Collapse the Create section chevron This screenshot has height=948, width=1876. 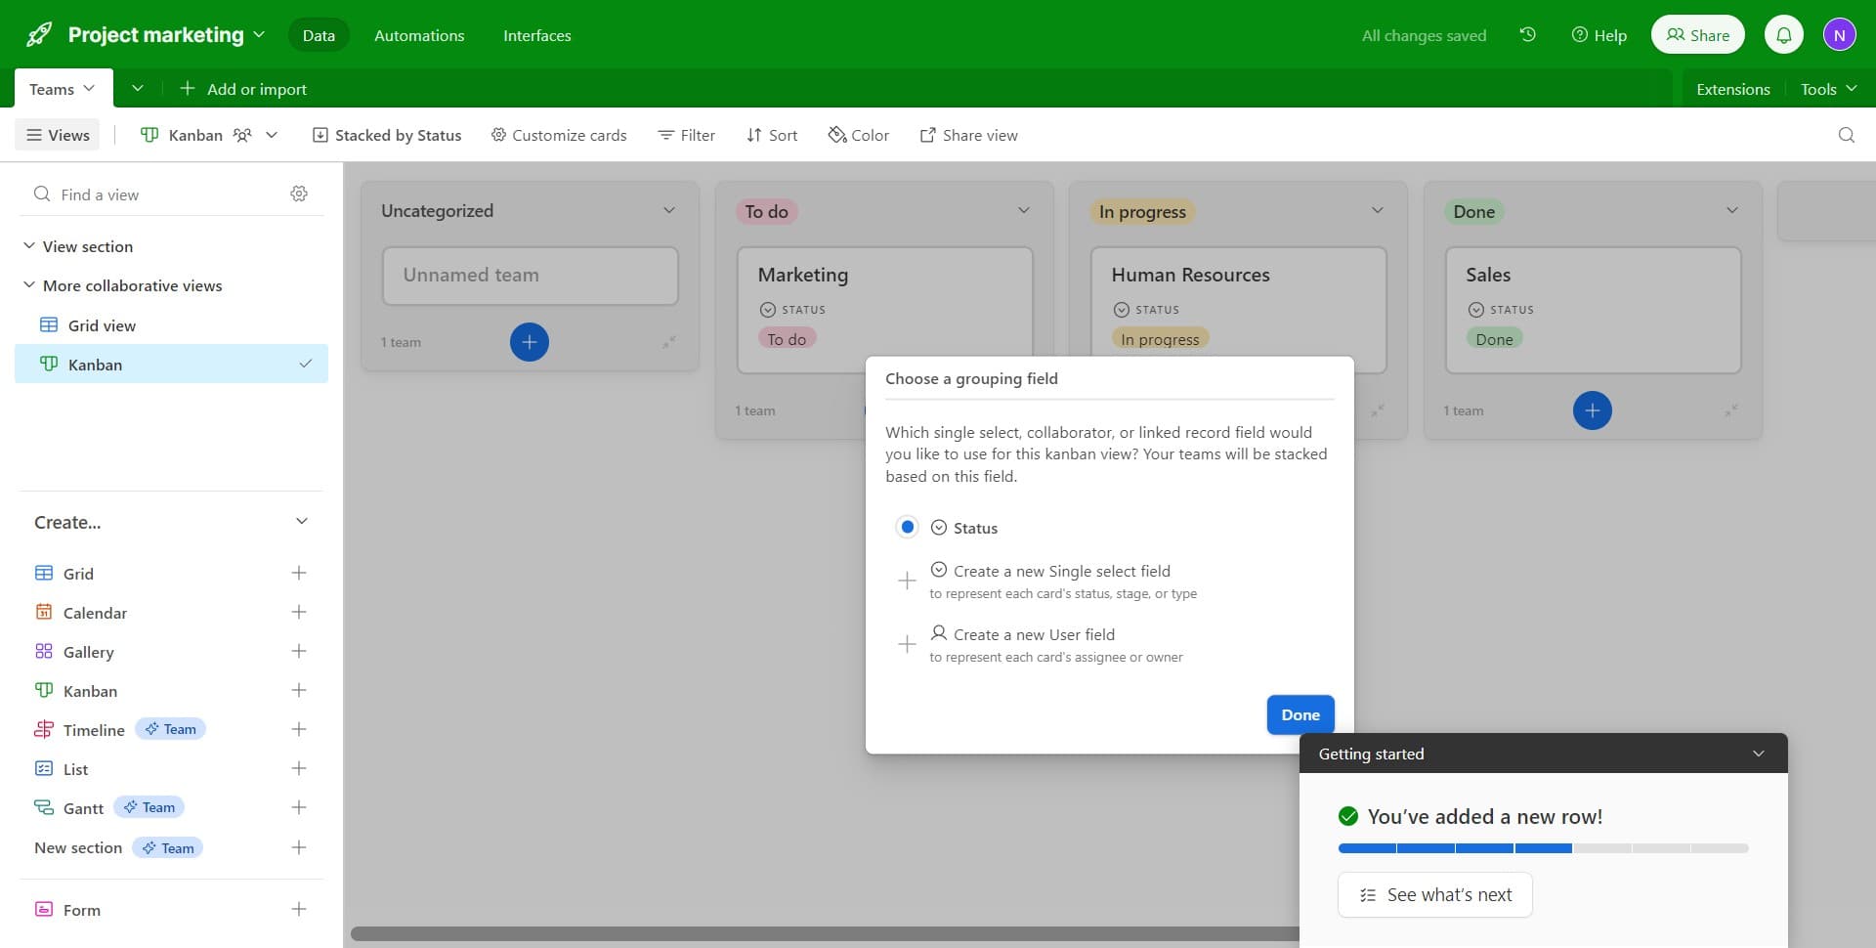[302, 522]
